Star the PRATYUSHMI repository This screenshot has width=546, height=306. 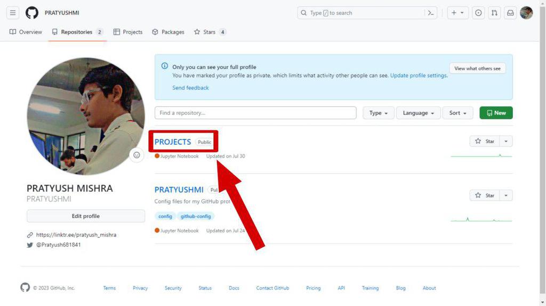pos(485,195)
